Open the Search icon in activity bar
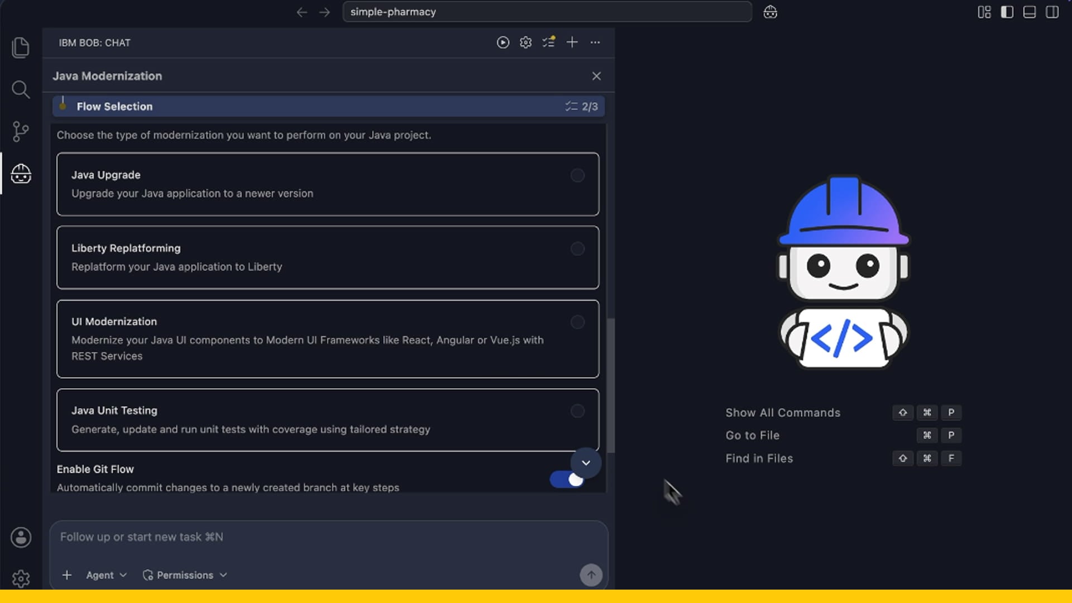The width and height of the screenshot is (1072, 603). [x=21, y=89]
